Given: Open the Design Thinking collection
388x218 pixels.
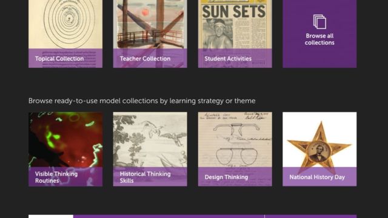Looking at the screenshot, I should [x=235, y=149].
